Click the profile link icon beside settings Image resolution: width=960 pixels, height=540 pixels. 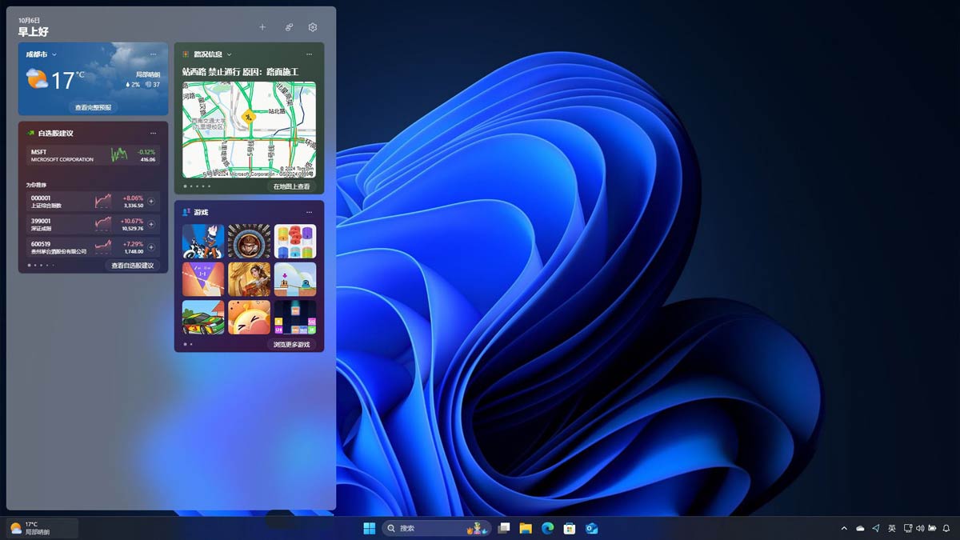pos(289,27)
